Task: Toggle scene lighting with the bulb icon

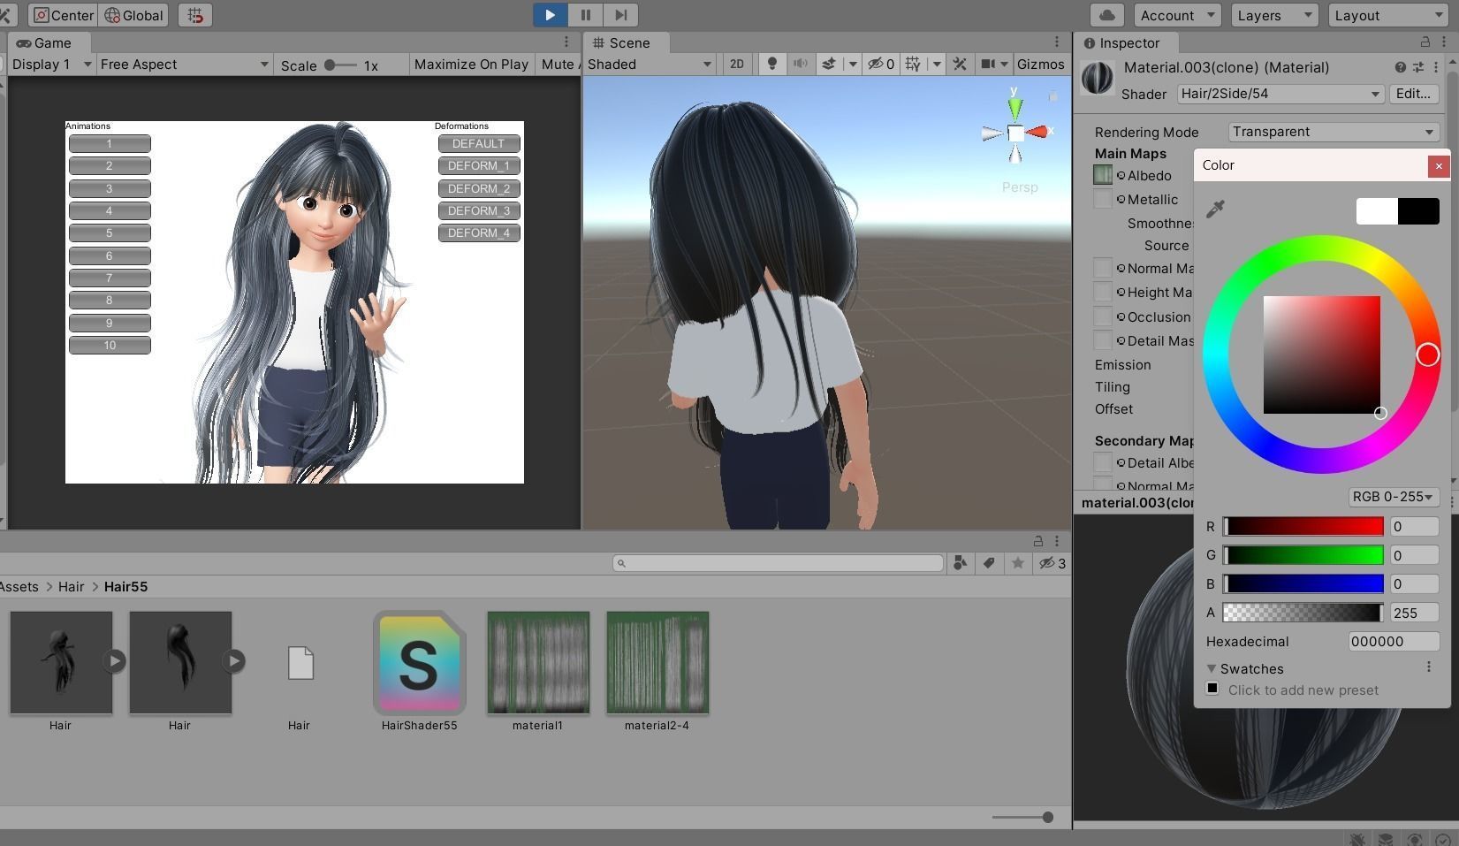Action: coord(771,64)
